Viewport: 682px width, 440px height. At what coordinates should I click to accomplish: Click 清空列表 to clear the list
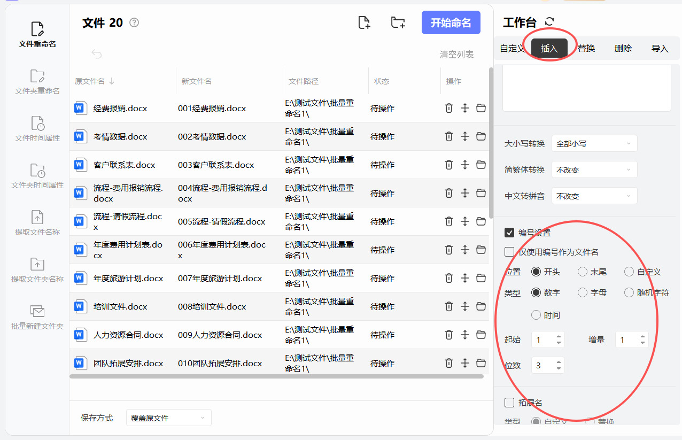(x=456, y=55)
